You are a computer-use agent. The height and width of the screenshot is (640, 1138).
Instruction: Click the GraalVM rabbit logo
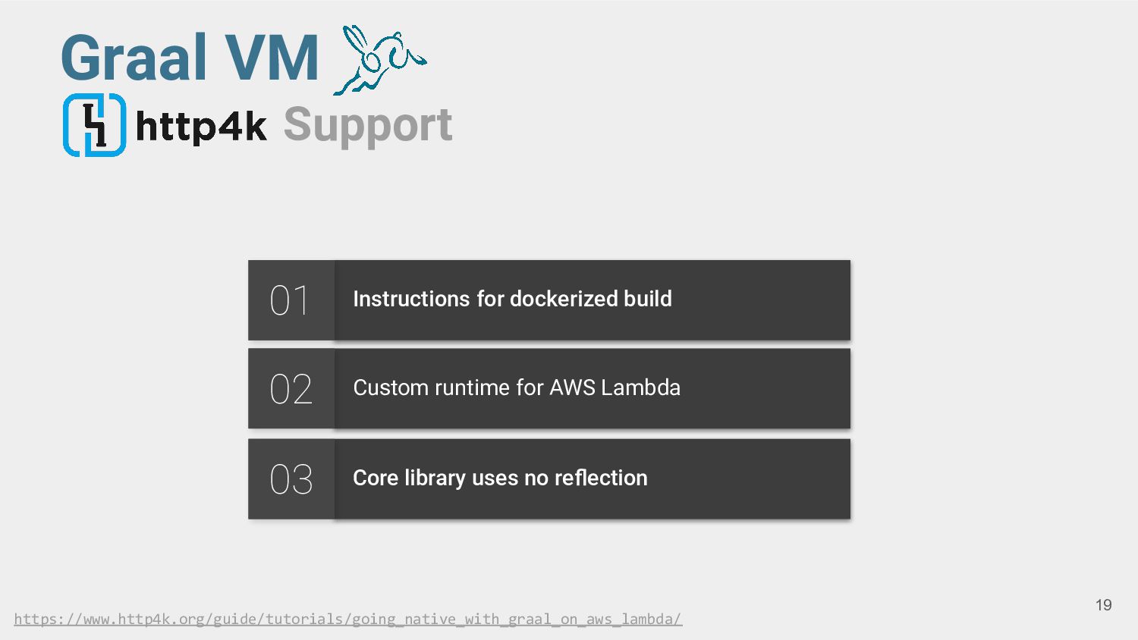tap(379, 59)
